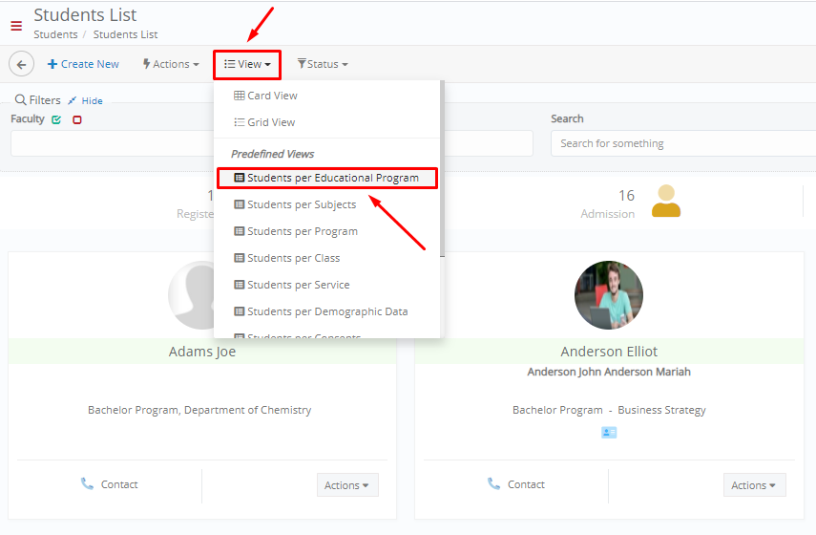Choose Students per Educational Program view
Image resolution: width=816 pixels, height=535 pixels.
pyautogui.click(x=326, y=178)
